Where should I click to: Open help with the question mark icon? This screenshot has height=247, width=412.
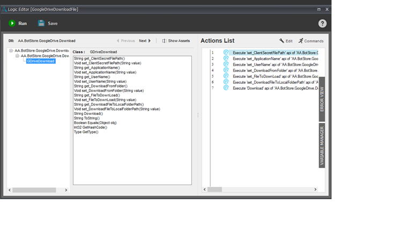[322, 24]
